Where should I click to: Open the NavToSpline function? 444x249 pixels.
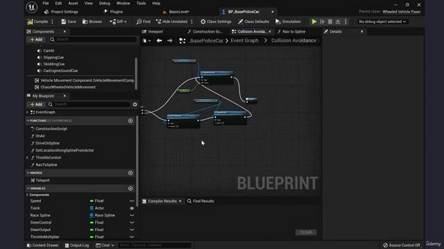(x=46, y=165)
